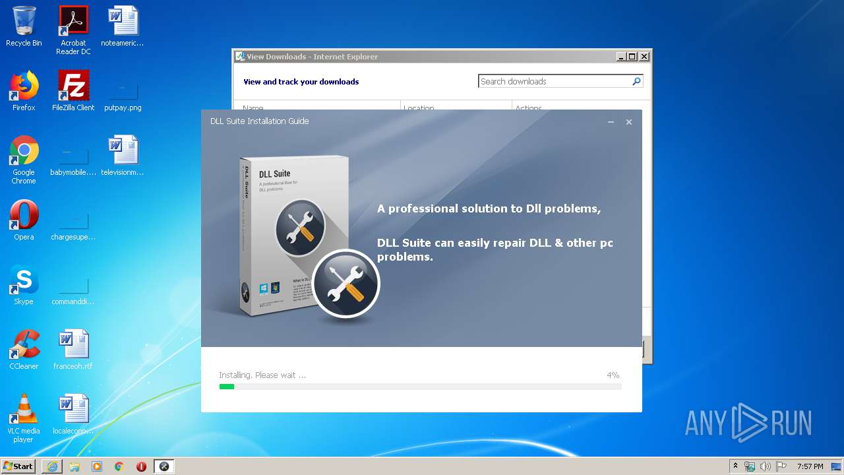Open Opera icon in the taskbar
The width and height of the screenshot is (844, 475).
142,466
